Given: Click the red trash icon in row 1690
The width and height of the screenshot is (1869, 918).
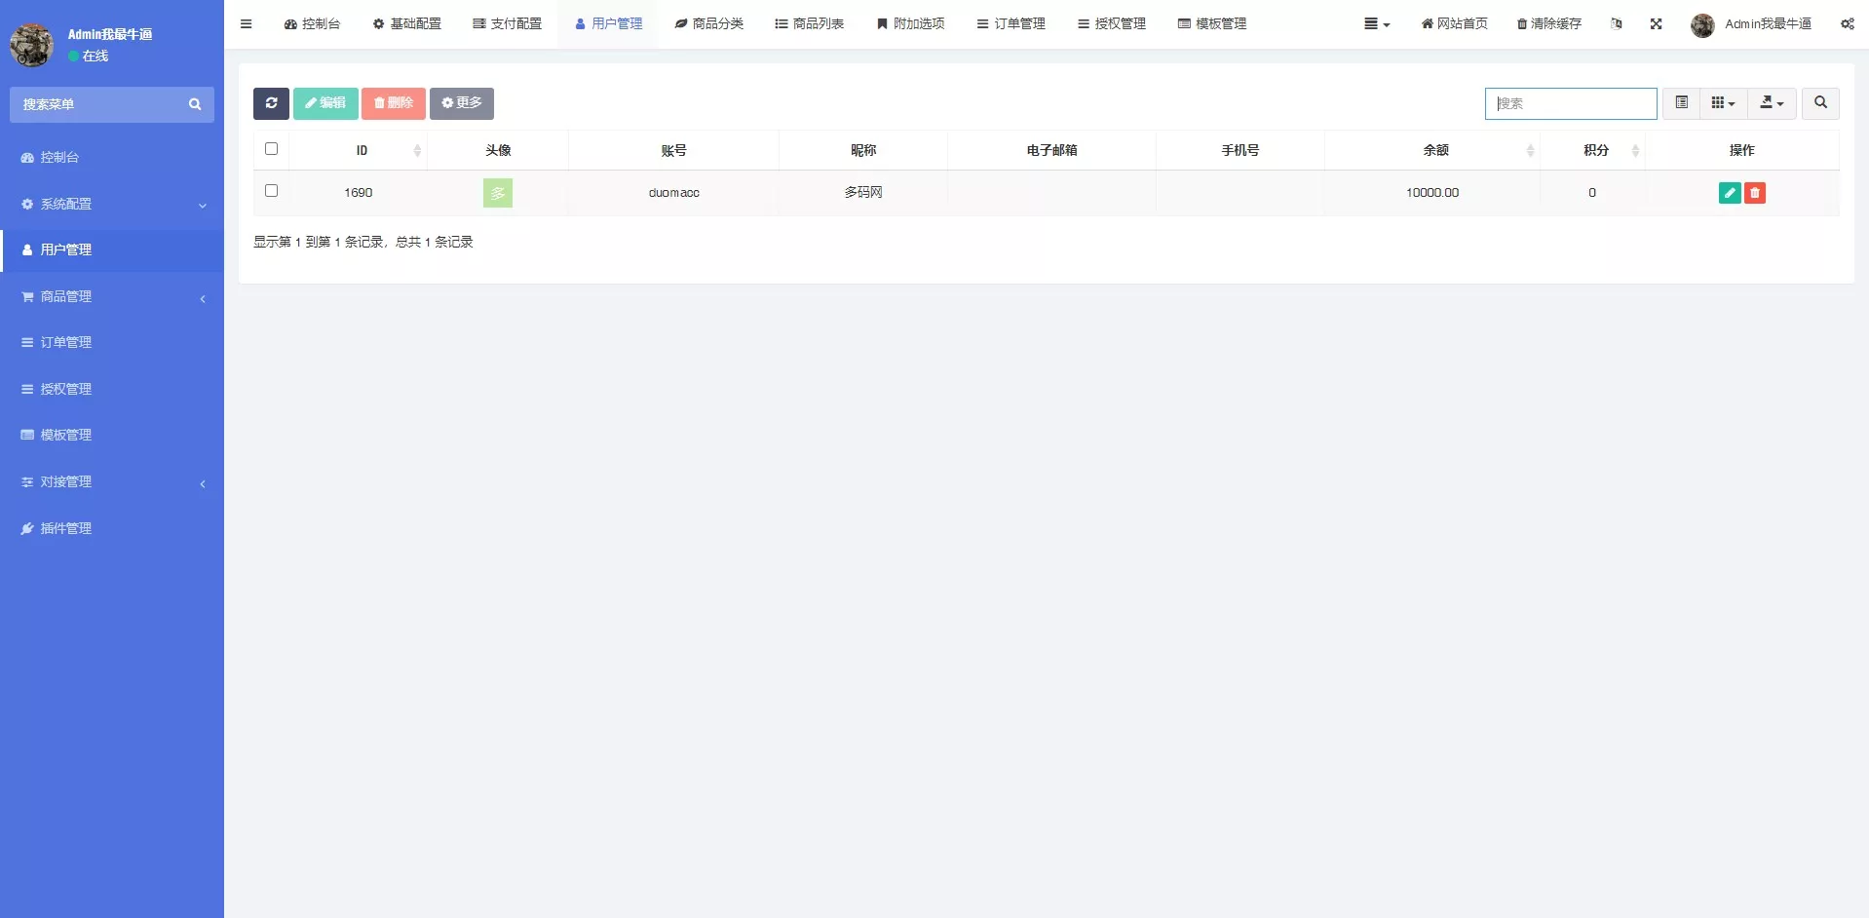Looking at the screenshot, I should [1754, 193].
